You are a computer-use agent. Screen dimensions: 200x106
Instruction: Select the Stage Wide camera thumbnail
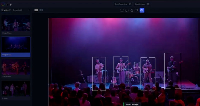16,45
